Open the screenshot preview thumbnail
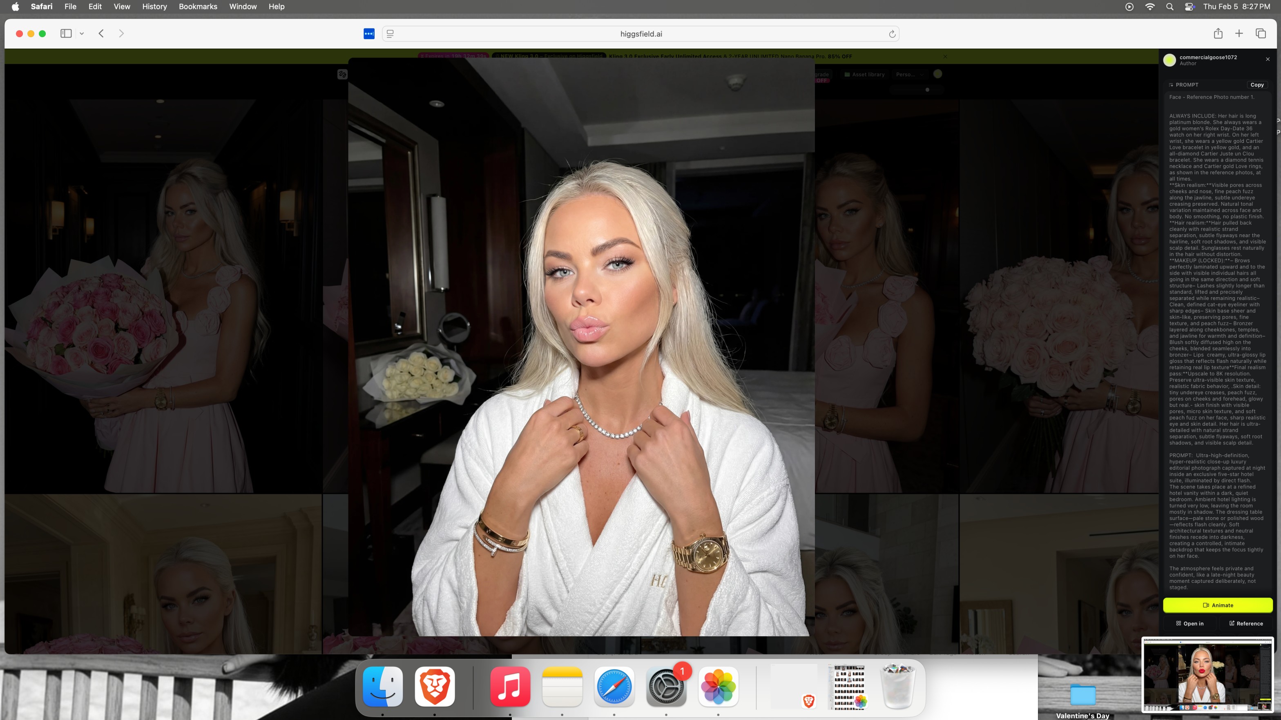 pyautogui.click(x=1207, y=675)
